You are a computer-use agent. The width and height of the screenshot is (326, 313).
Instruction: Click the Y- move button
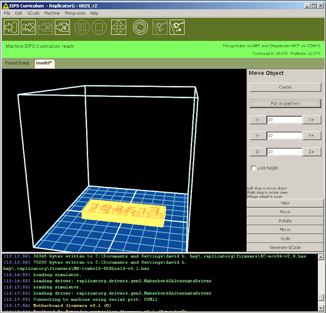258,135
